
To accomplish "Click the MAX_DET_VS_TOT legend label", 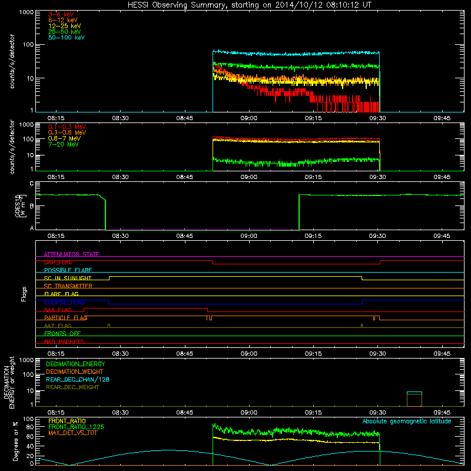I will tap(72, 433).
